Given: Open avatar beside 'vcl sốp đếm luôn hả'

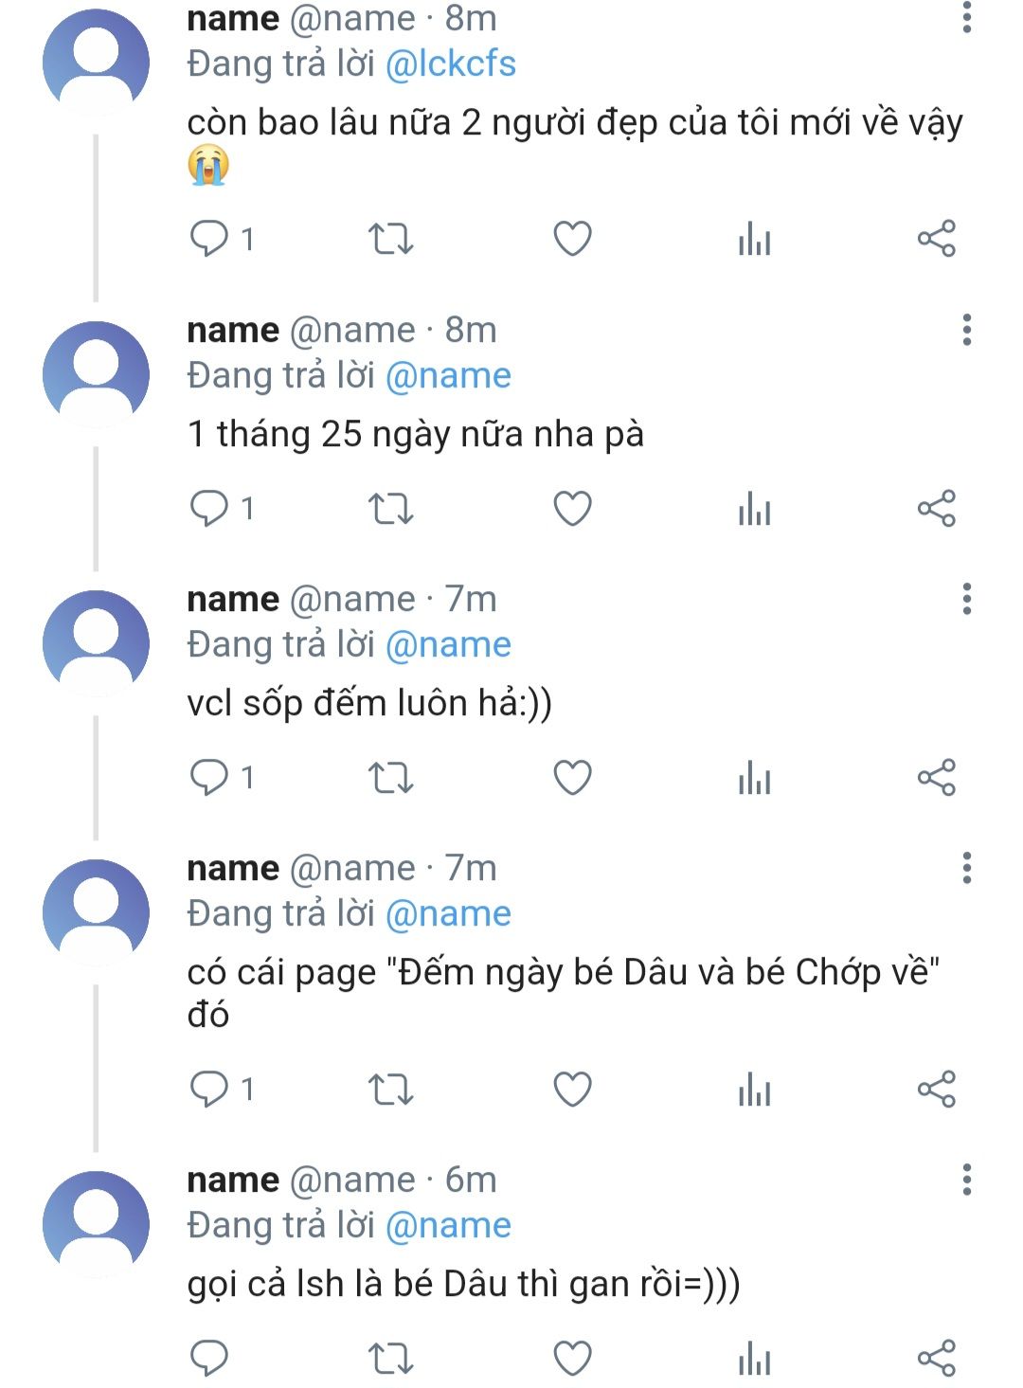Looking at the screenshot, I should pyautogui.click(x=96, y=643).
